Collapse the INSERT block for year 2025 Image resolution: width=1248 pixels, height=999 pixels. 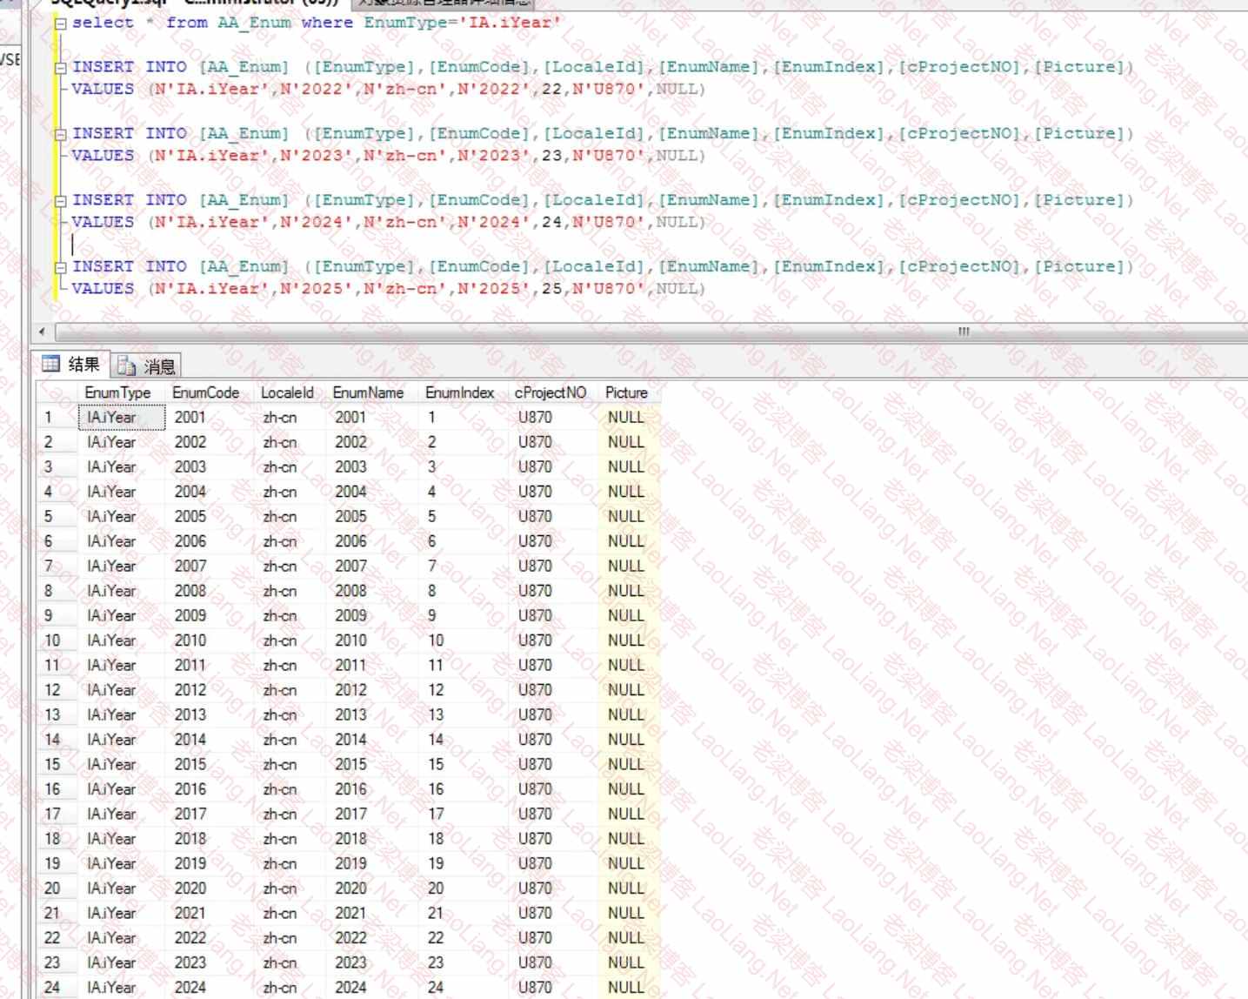pyautogui.click(x=60, y=268)
